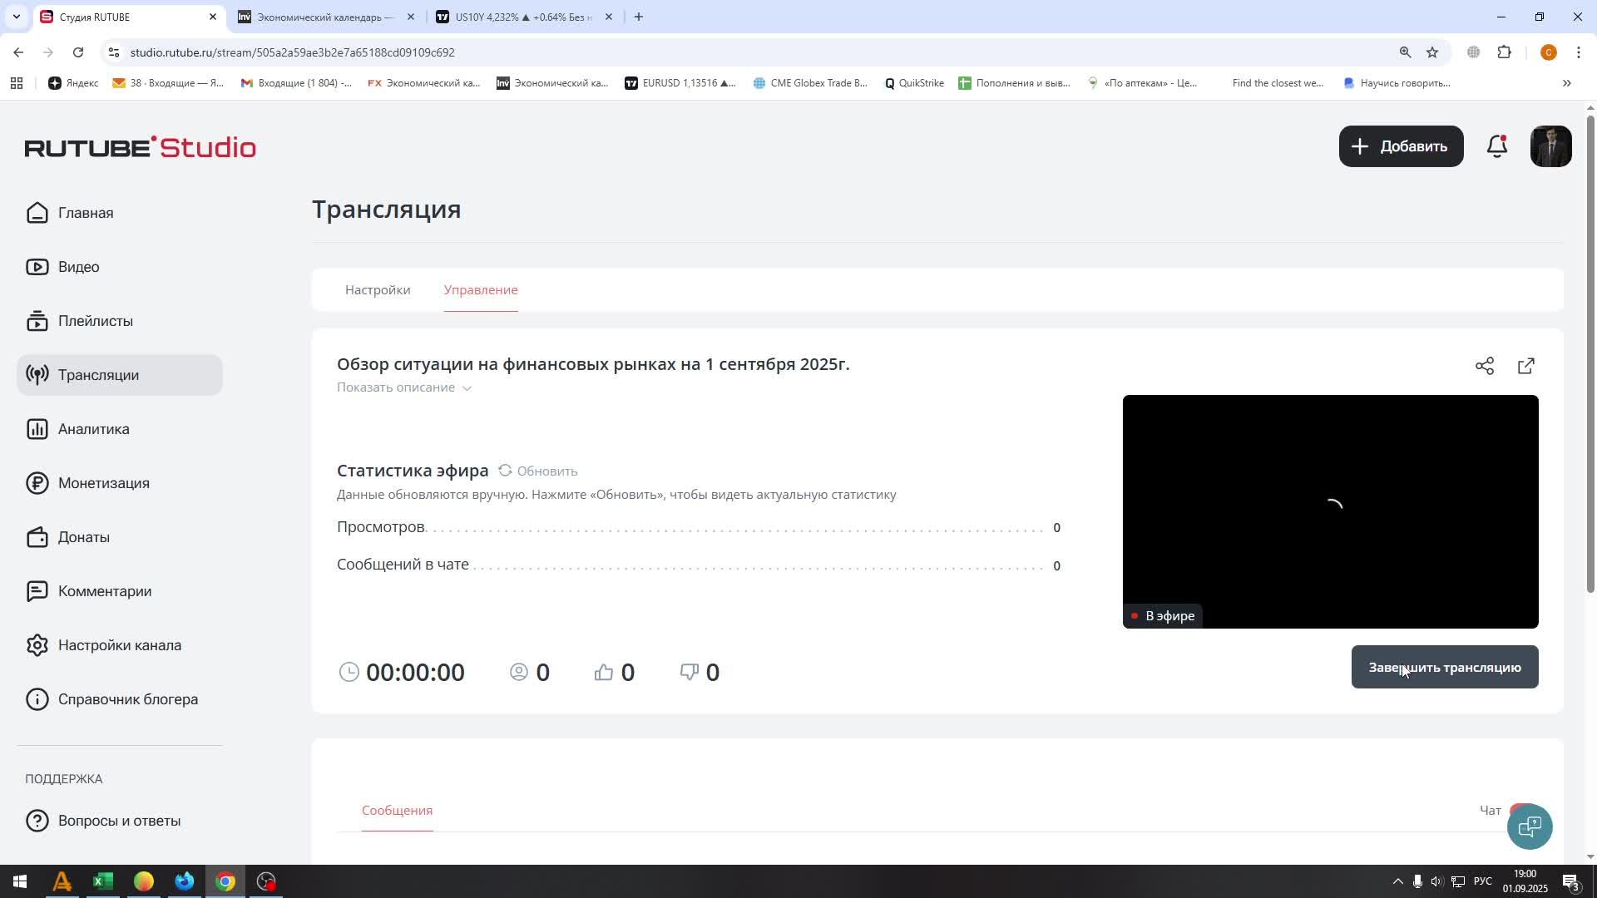
Task: Click the live stream preview player
Action: pos(1329,511)
